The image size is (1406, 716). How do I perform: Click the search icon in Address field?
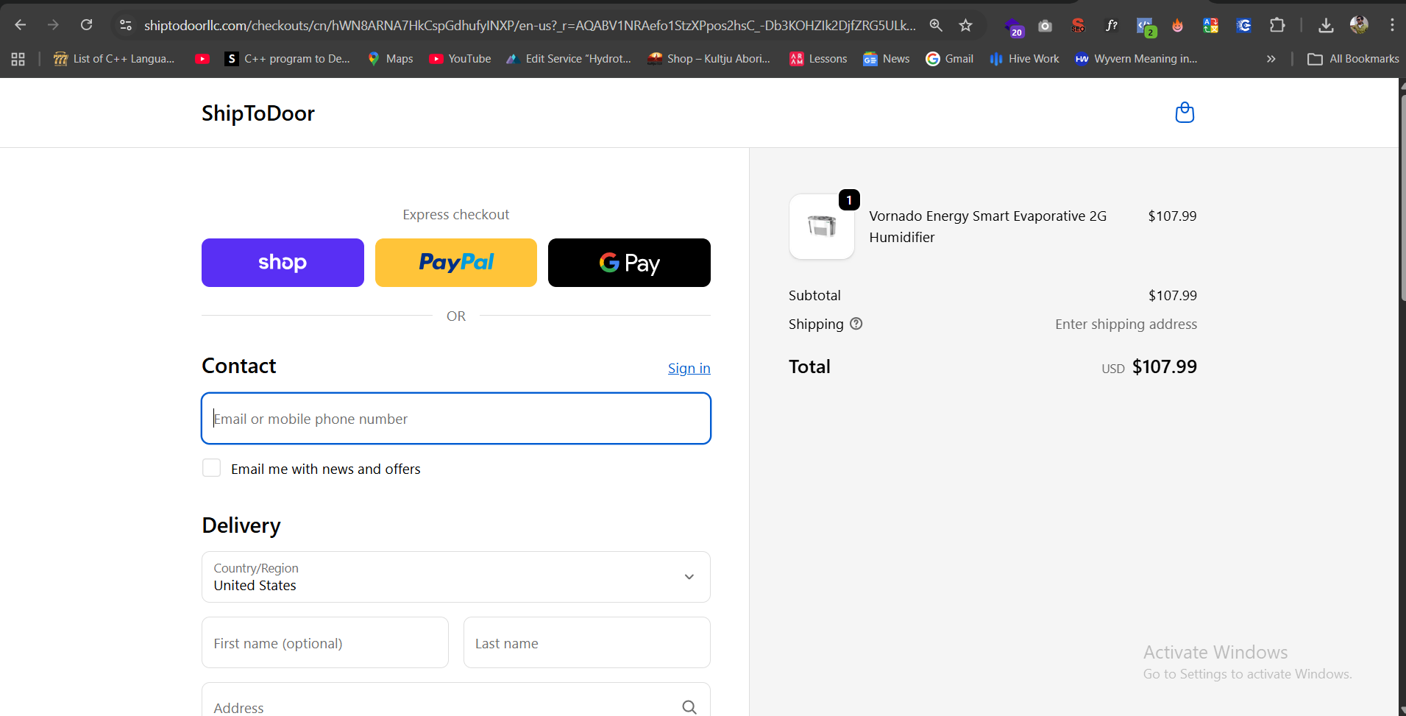click(689, 707)
